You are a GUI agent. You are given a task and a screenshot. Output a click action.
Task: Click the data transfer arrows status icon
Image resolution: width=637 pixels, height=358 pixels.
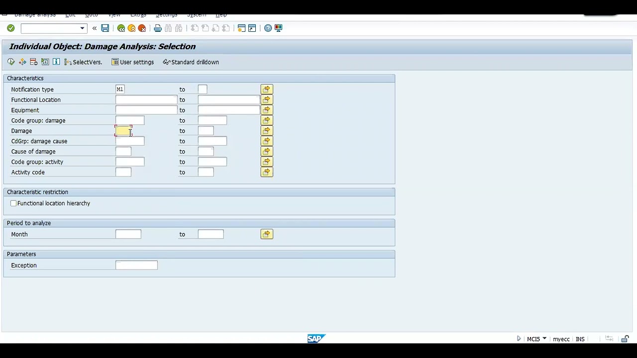coord(609,339)
